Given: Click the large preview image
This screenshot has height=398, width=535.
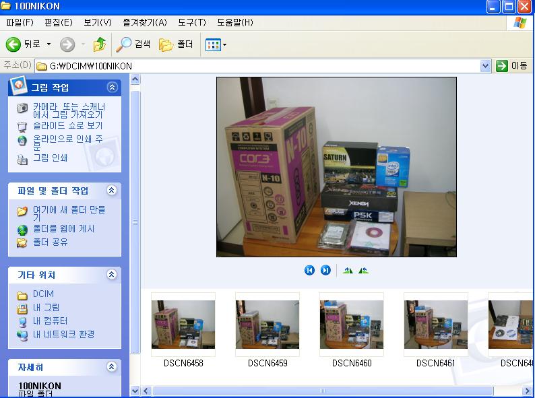Looking at the screenshot, I should [336, 167].
